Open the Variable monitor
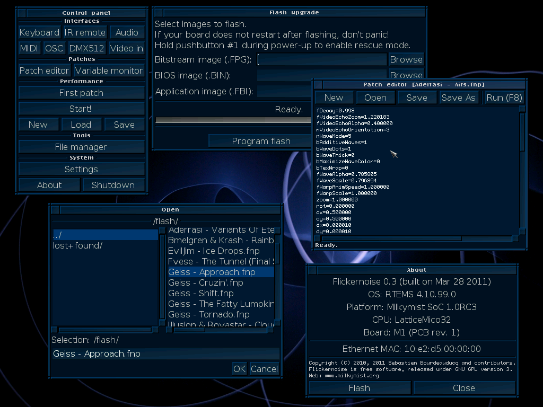The height and width of the screenshot is (407, 543). tap(109, 70)
